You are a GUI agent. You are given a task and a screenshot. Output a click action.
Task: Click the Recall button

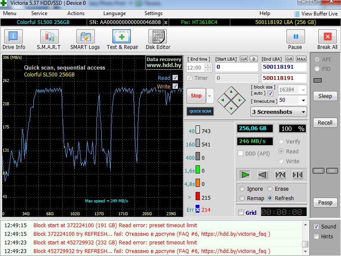tap(325, 122)
